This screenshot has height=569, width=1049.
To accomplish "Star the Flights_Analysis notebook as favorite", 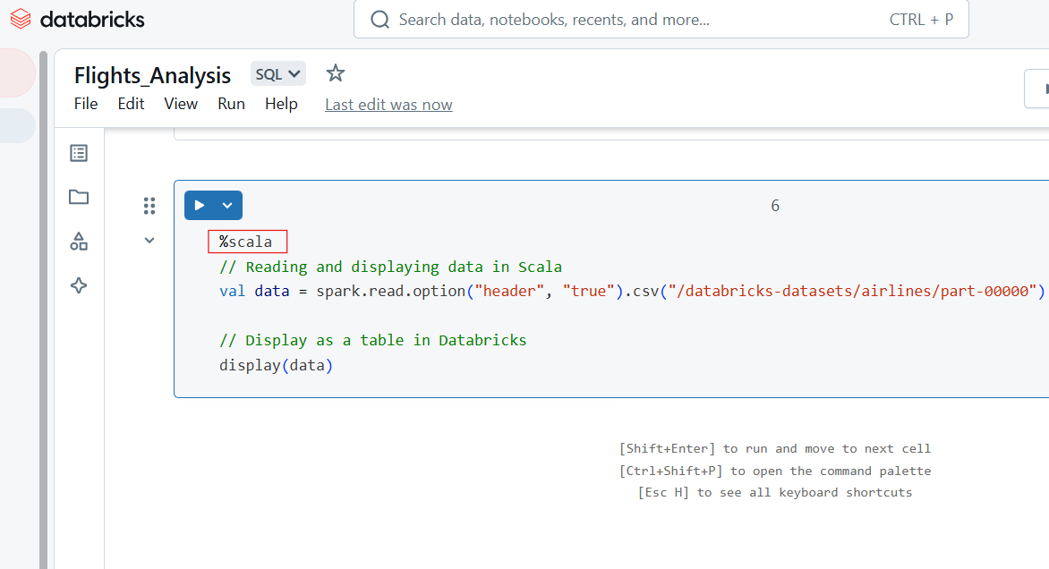I will pos(335,73).
